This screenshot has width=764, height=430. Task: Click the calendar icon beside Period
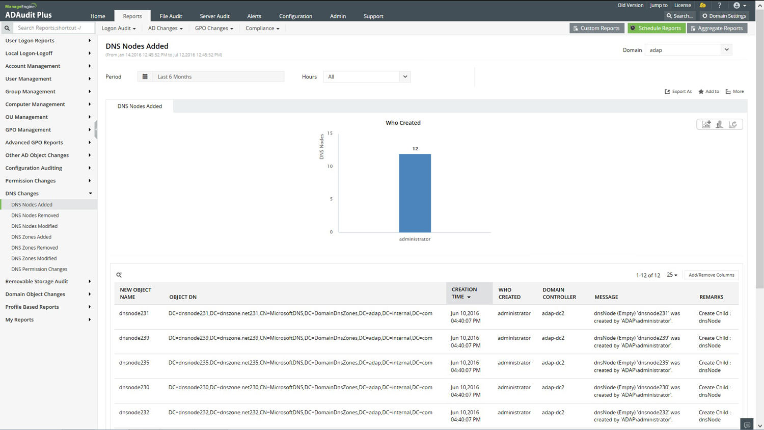[x=145, y=76]
